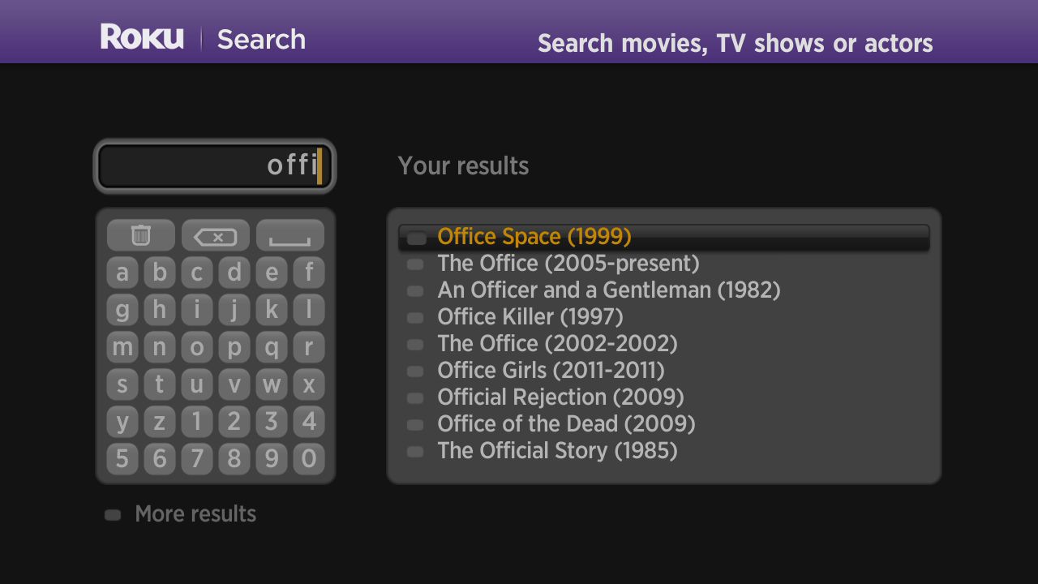This screenshot has height=584, width=1038.
Task: Click the More results option
Action: point(195,514)
